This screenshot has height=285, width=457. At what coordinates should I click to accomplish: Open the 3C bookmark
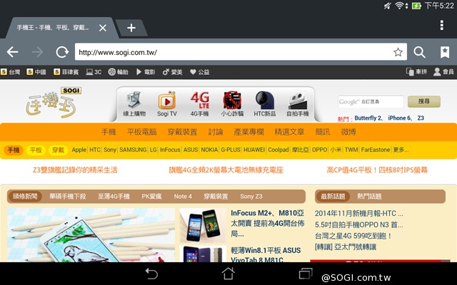94,72
